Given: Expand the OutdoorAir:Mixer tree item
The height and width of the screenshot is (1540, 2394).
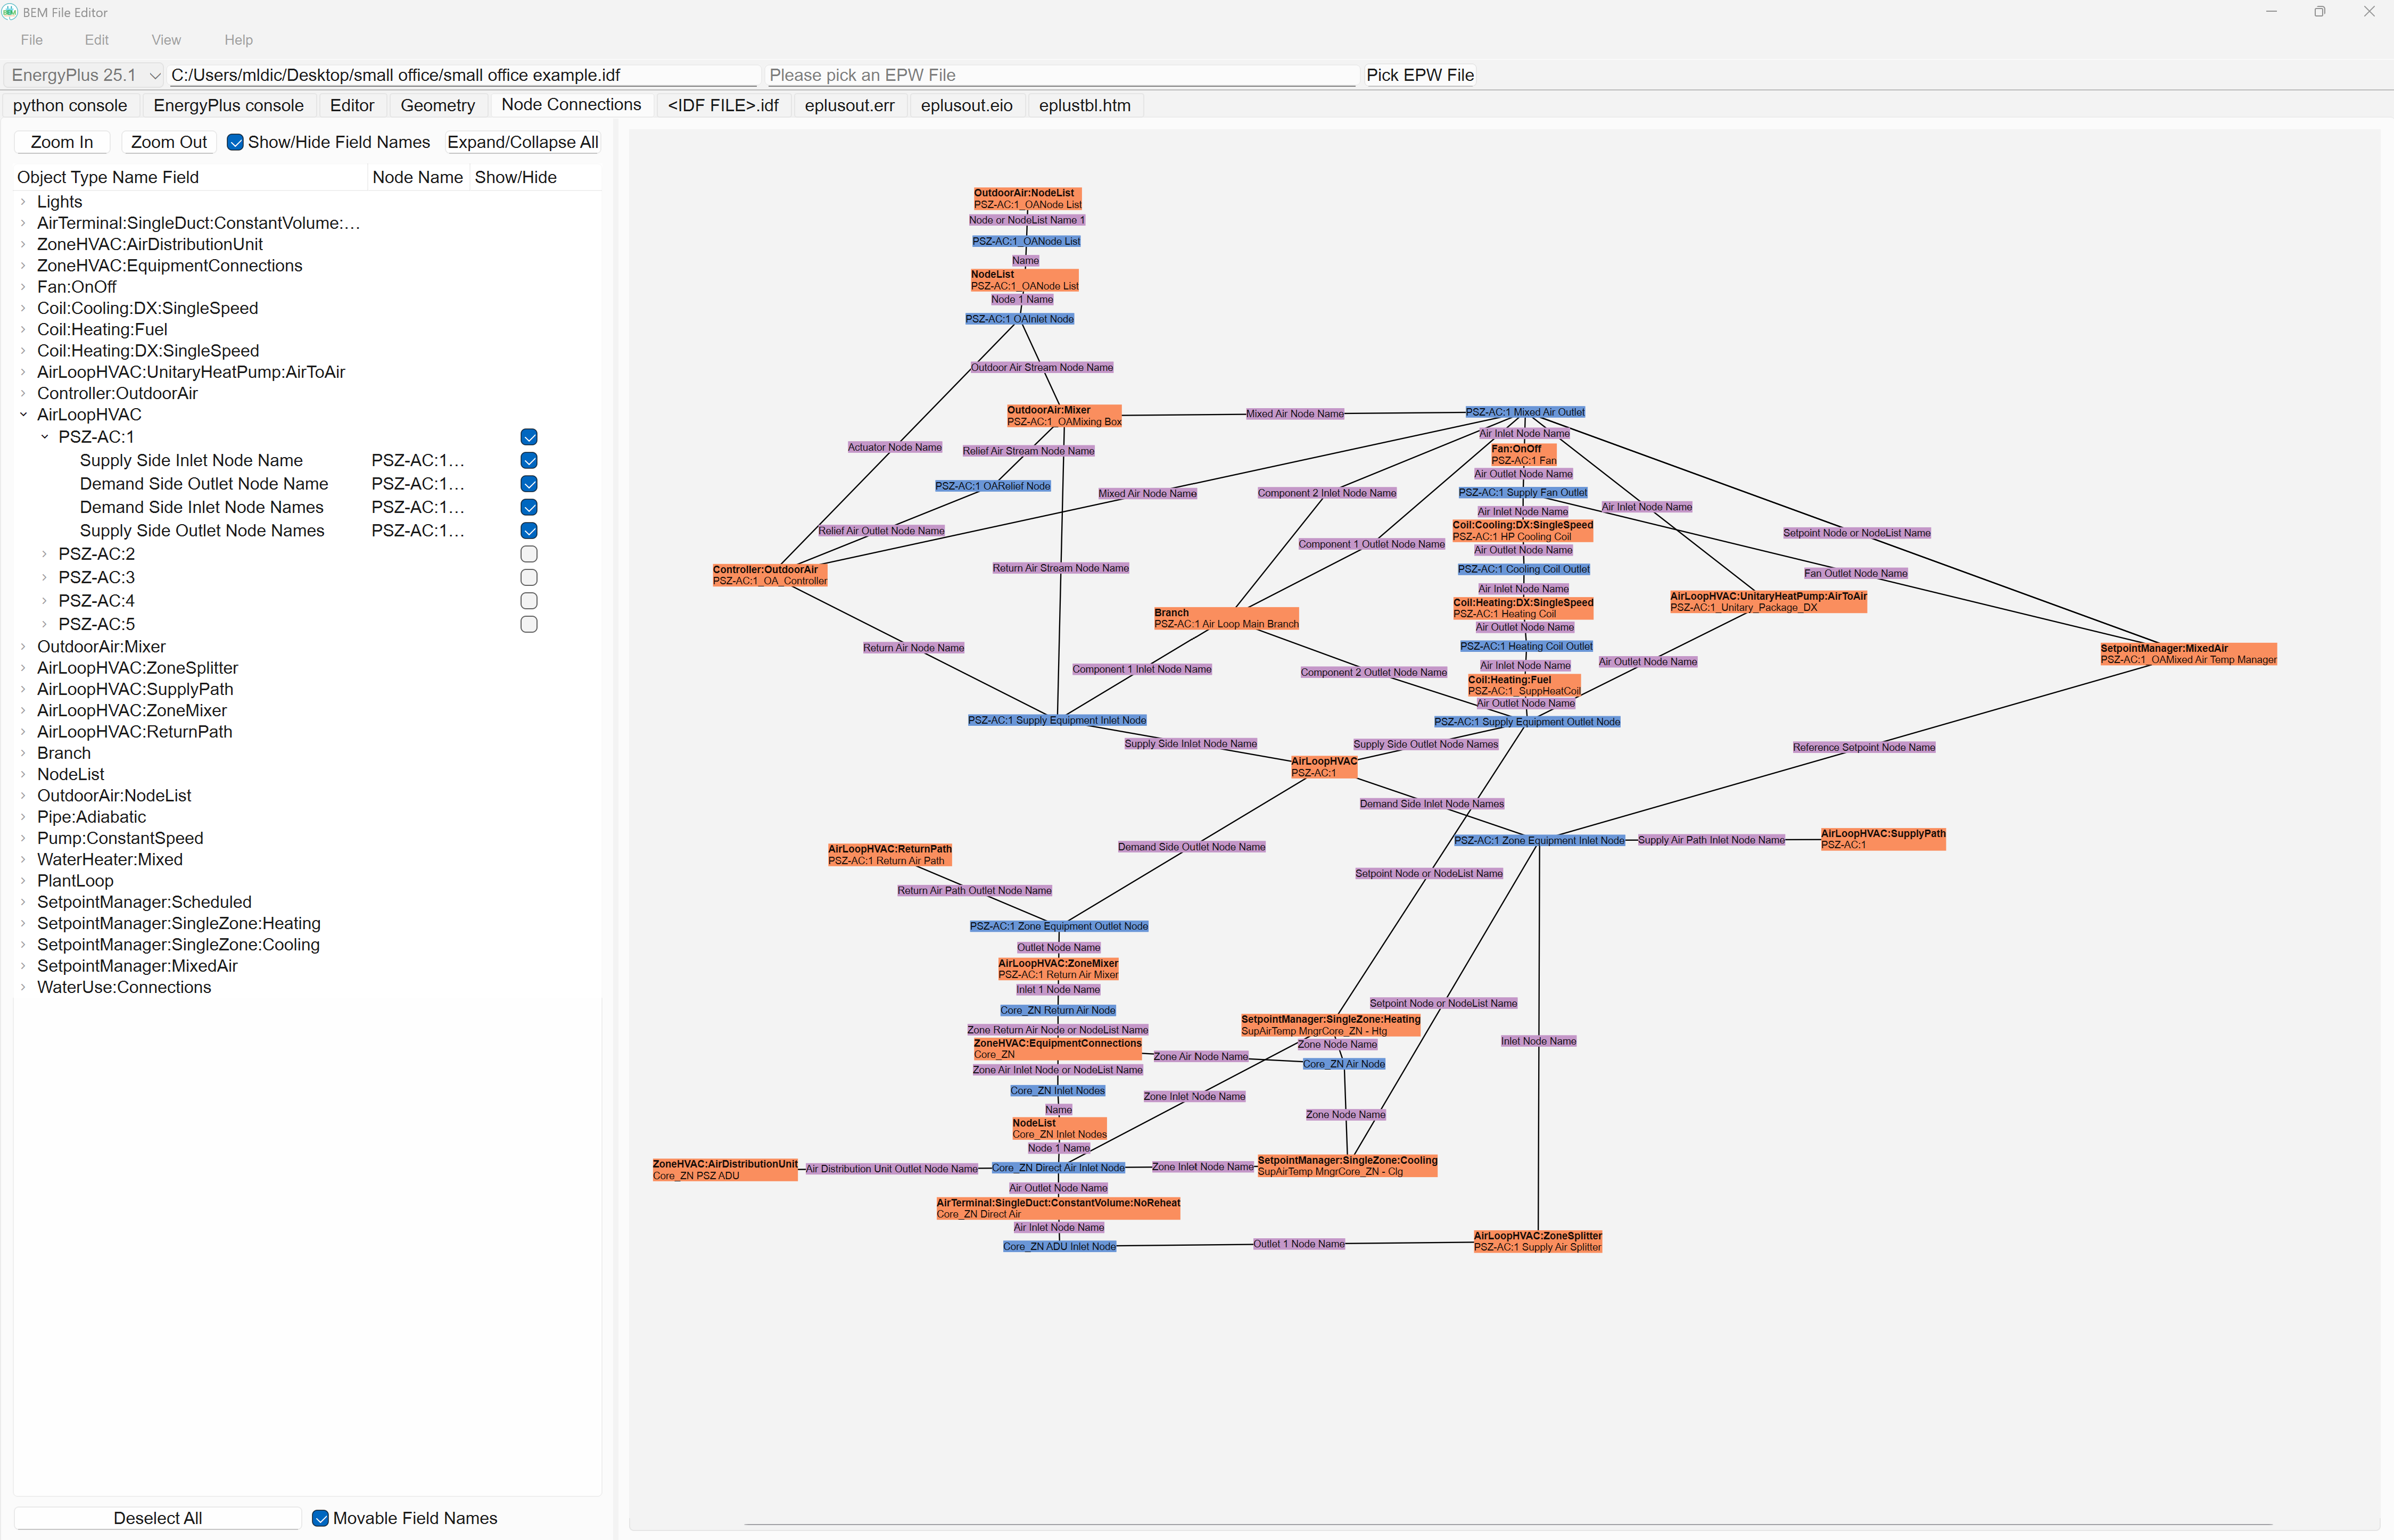Looking at the screenshot, I should (x=23, y=647).
